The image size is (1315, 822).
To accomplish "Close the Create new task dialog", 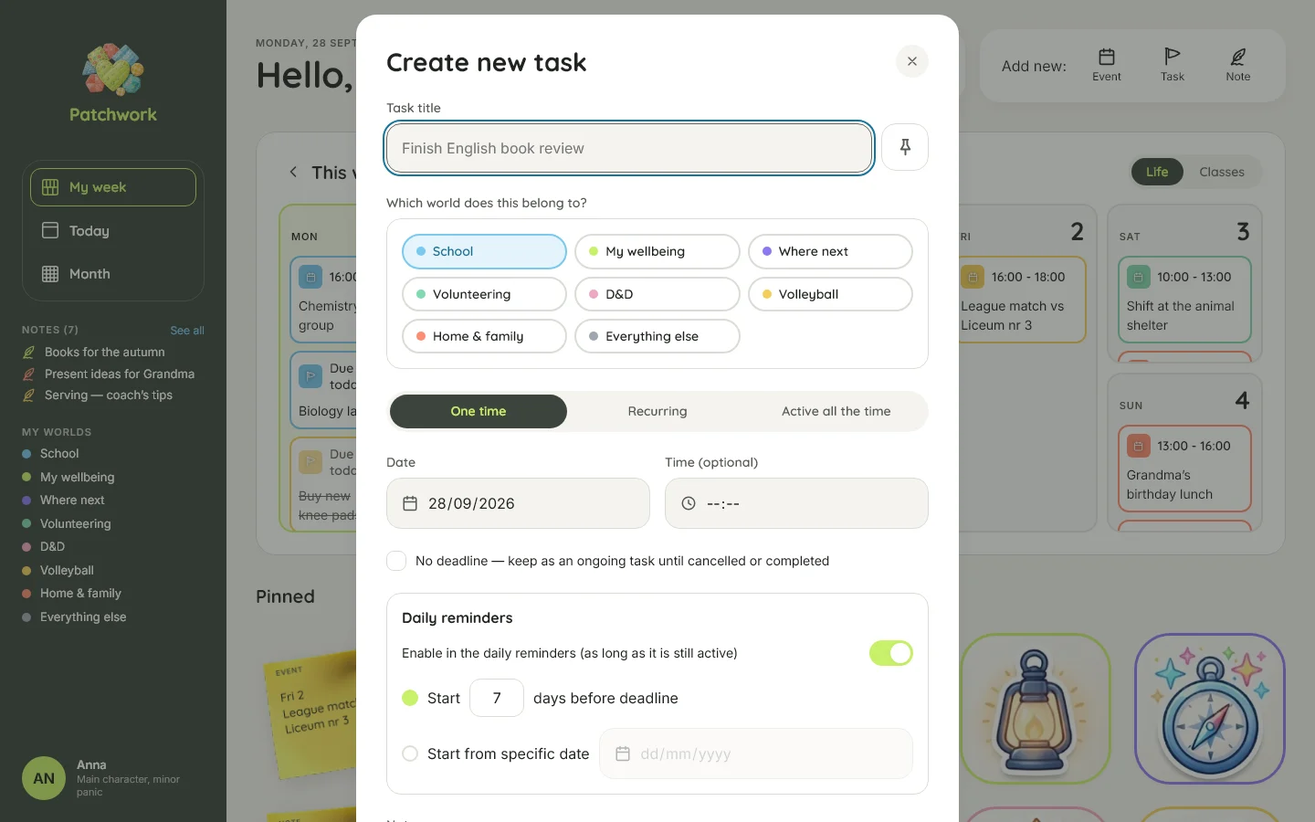I will click(912, 61).
